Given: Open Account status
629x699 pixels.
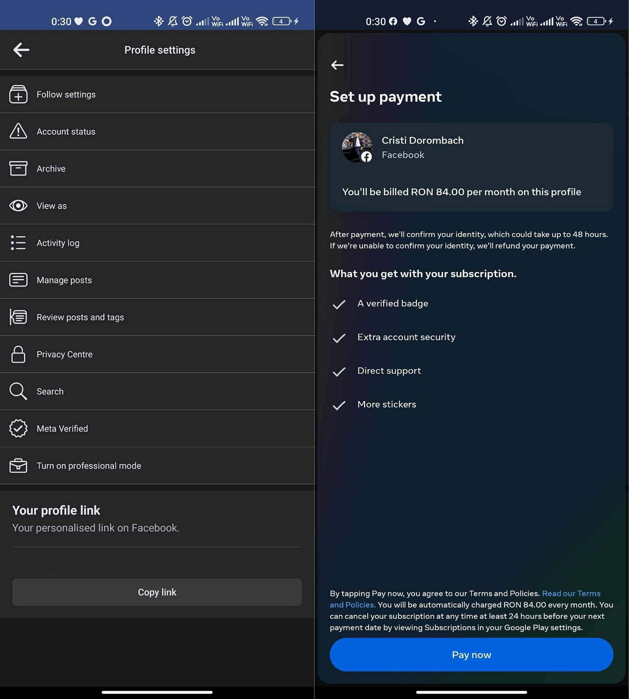Looking at the screenshot, I should click(x=157, y=131).
